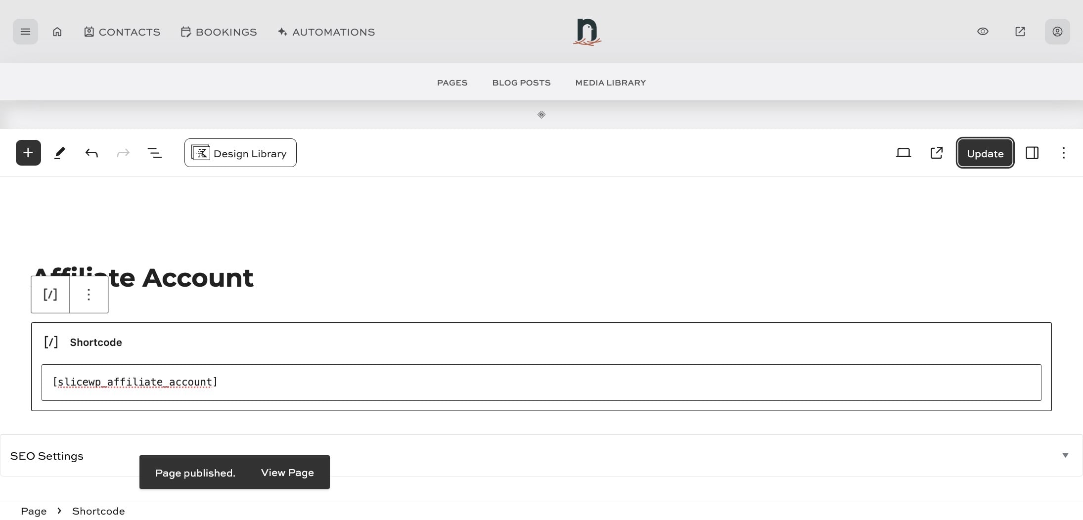Expand the SEO Settings section
The width and height of the screenshot is (1083, 520).
(1065, 455)
